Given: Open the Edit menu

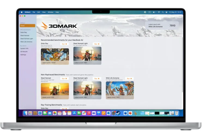Looking at the screenshot, I should [38, 12].
